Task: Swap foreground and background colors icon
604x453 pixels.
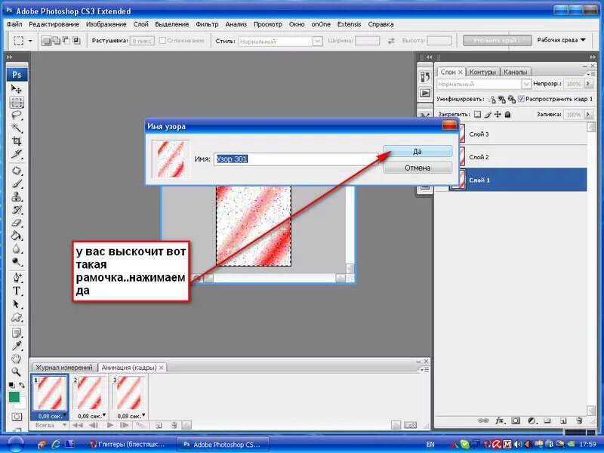Action: pyautogui.click(x=22, y=385)
